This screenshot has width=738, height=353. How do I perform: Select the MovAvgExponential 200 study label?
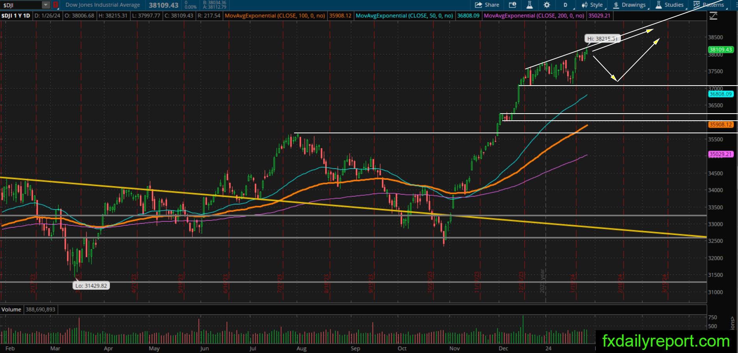pos(534,16)
